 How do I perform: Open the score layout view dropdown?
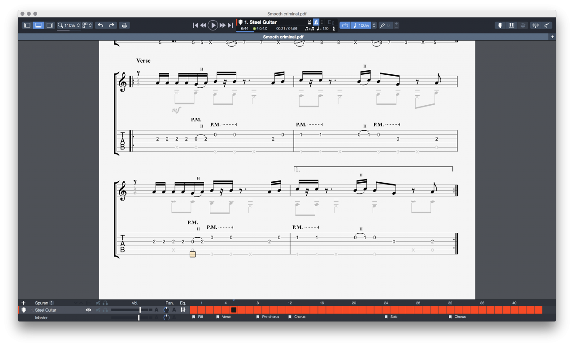pos(87,26)
